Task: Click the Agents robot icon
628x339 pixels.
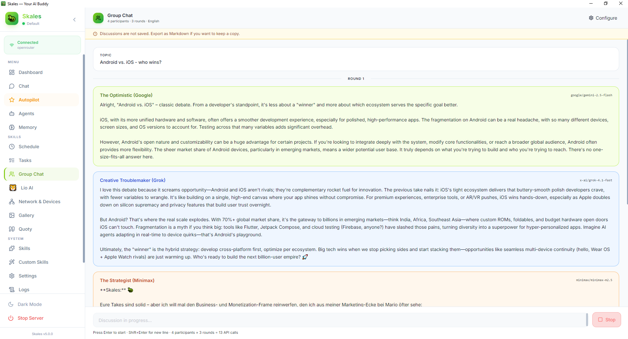Action: point(12,114)
